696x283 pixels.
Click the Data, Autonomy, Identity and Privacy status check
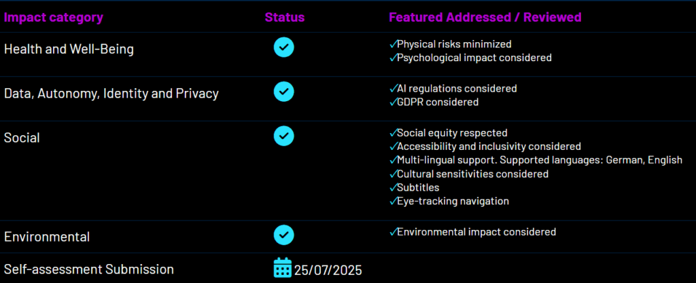[x=283, y=91]
